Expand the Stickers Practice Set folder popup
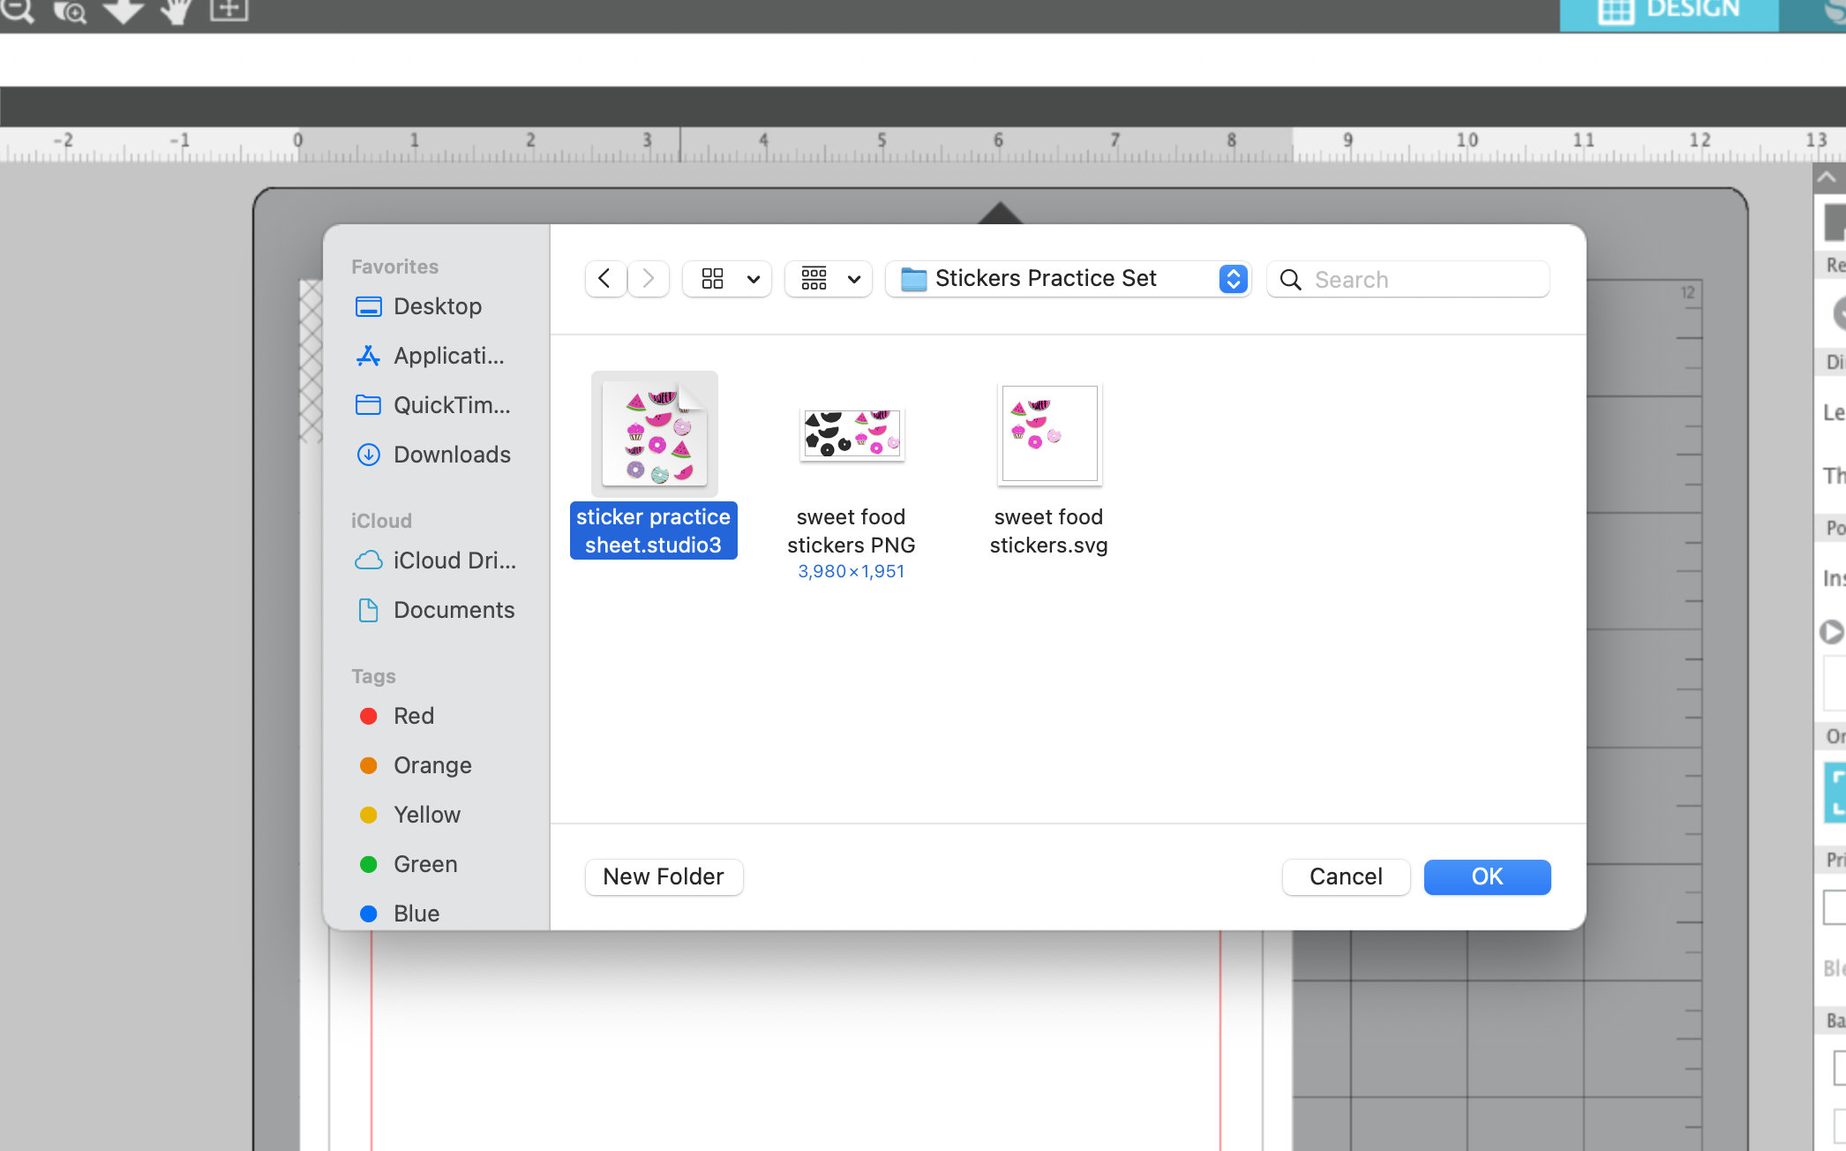The height and width of the screenshot is (1151, 1846). [x=1233, y=279]
